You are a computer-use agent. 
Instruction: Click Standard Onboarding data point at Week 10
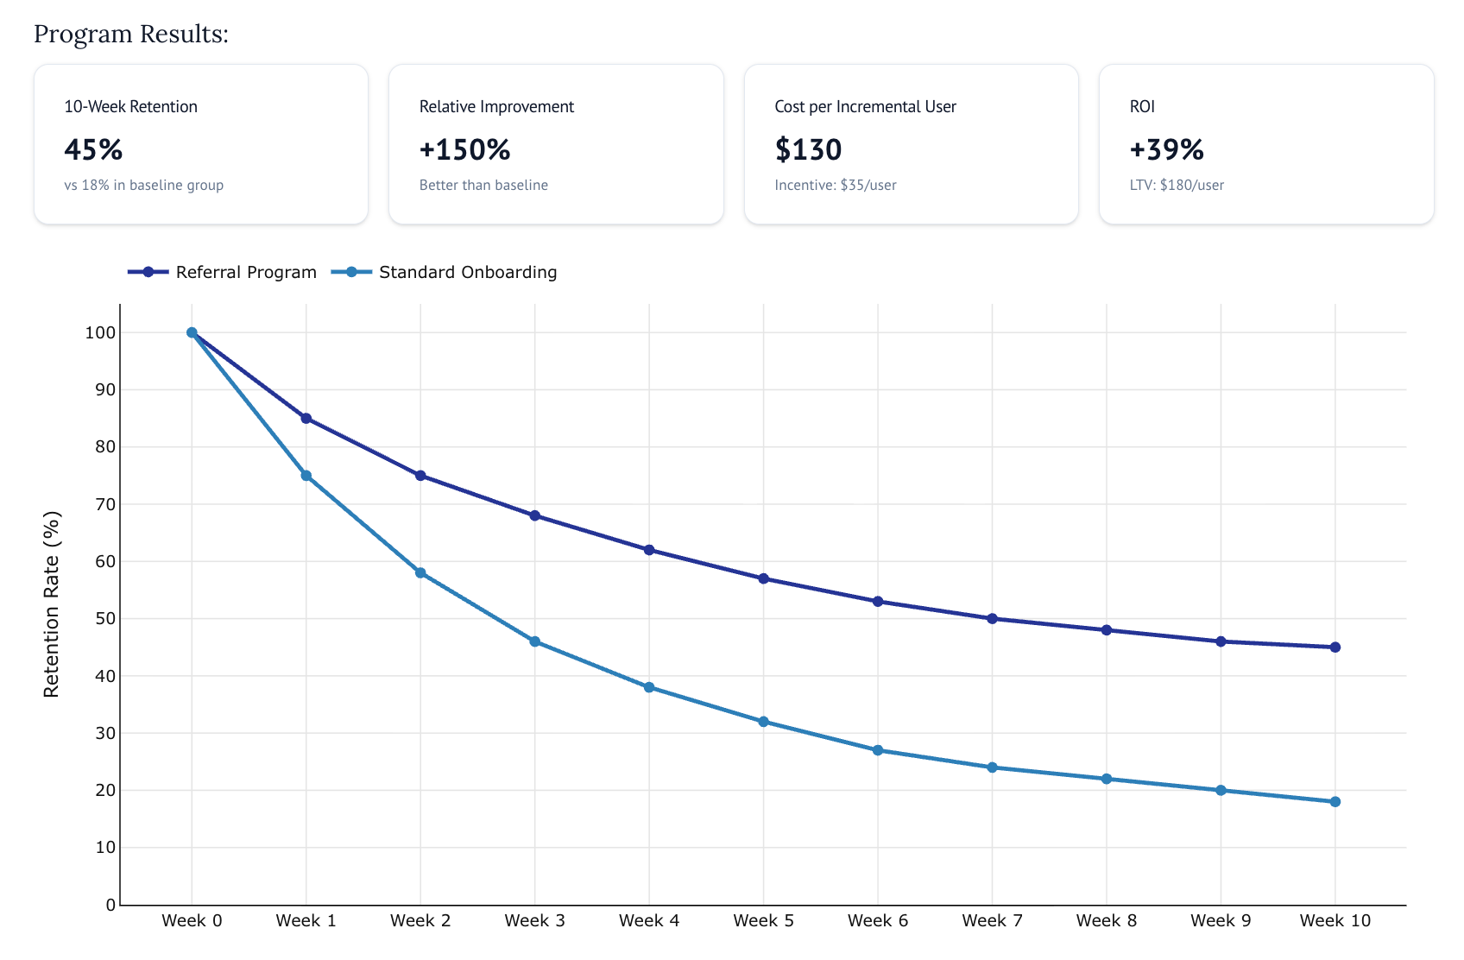[x=1335, y=802]
